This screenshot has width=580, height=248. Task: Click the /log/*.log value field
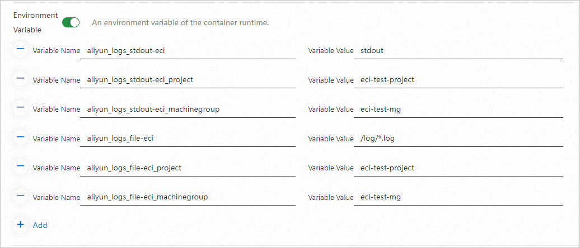point(458,139)
